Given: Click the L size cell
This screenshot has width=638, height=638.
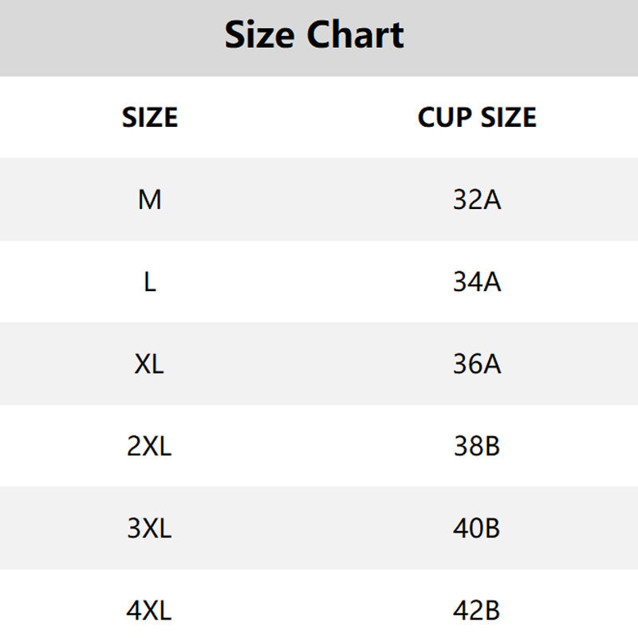Looking at the screenshot, I should coord(150,282).
